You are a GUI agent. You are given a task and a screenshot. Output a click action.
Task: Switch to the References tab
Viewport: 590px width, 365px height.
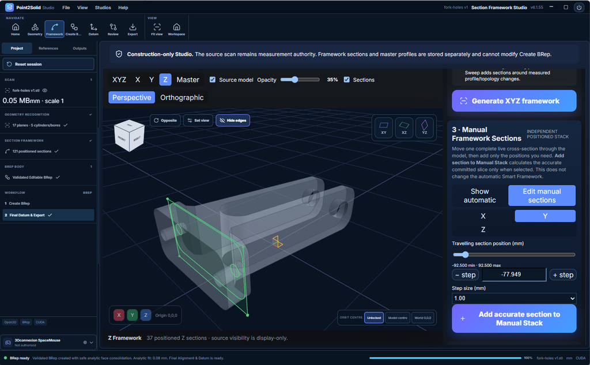tap(48, 48)
